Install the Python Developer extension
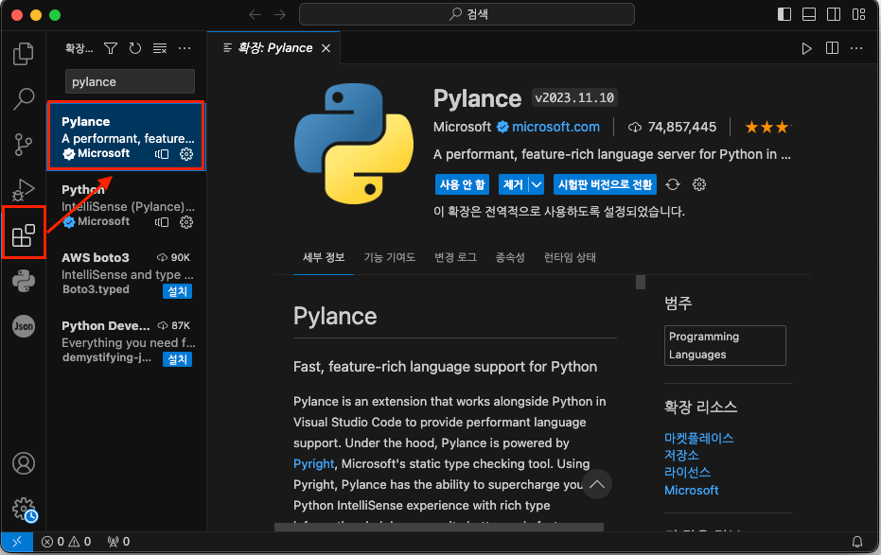This screenshot has height=555, width=881. point(178,359)
